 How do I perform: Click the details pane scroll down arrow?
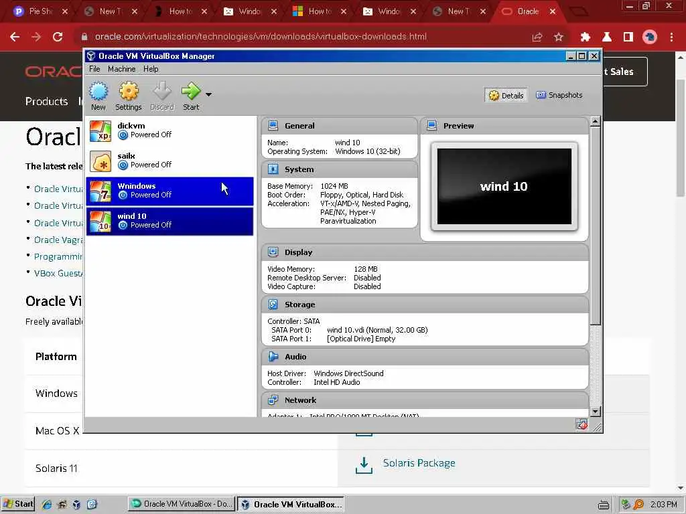pos(595,412)
